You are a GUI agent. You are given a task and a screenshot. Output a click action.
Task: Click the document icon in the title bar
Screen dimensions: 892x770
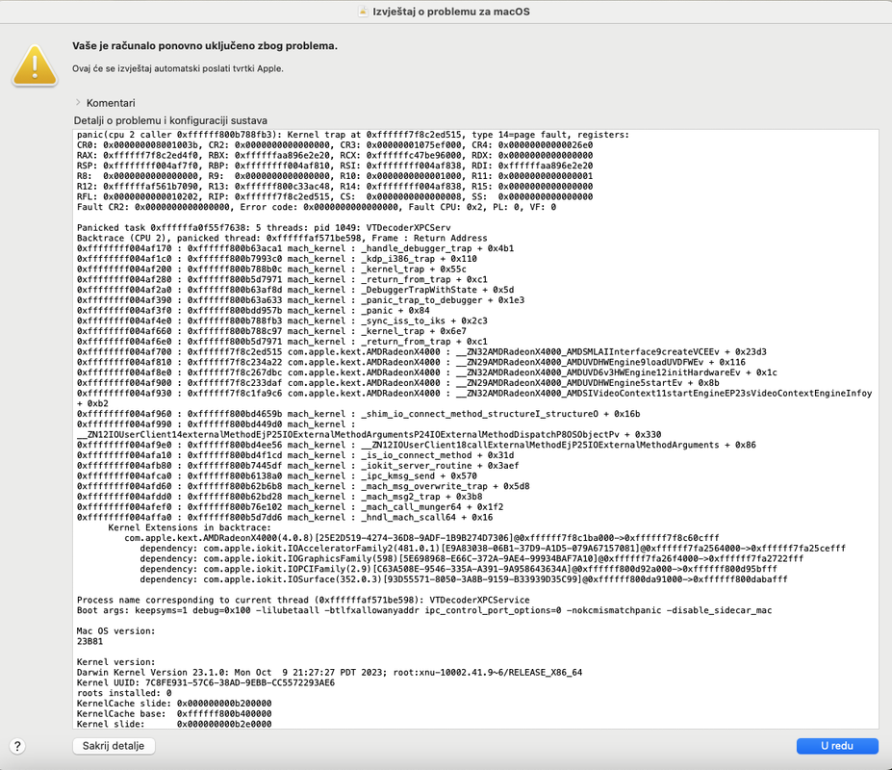[x=363, y=12]
